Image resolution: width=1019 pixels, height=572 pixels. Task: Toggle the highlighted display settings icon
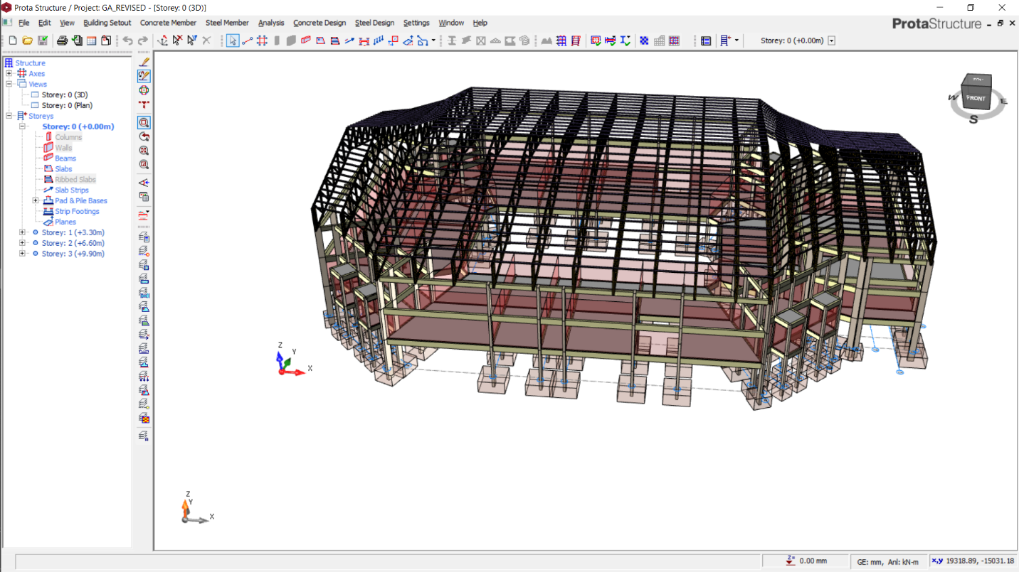point(144,75)
